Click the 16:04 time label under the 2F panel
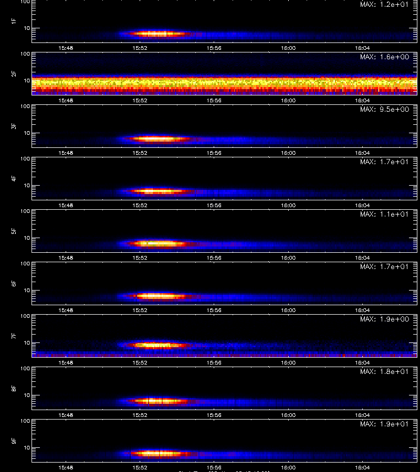420x472 pixels. 362,100
